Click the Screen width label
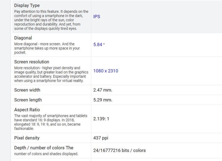This screenshot has width=222, height=161. pyautogui.click(x=27, y=90)
